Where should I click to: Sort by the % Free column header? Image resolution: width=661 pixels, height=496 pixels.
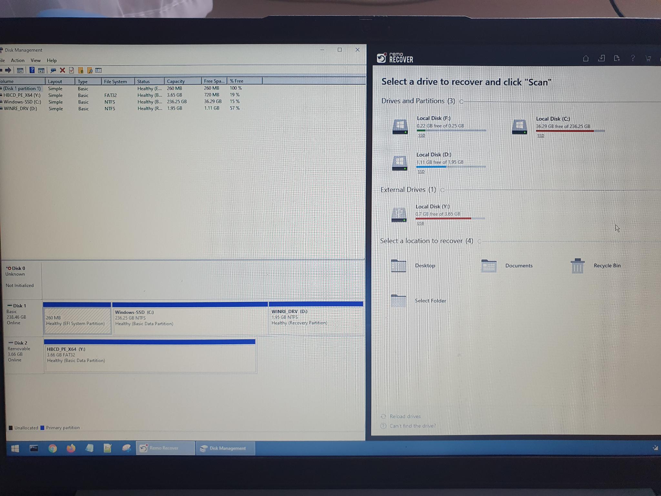(245, 81)
